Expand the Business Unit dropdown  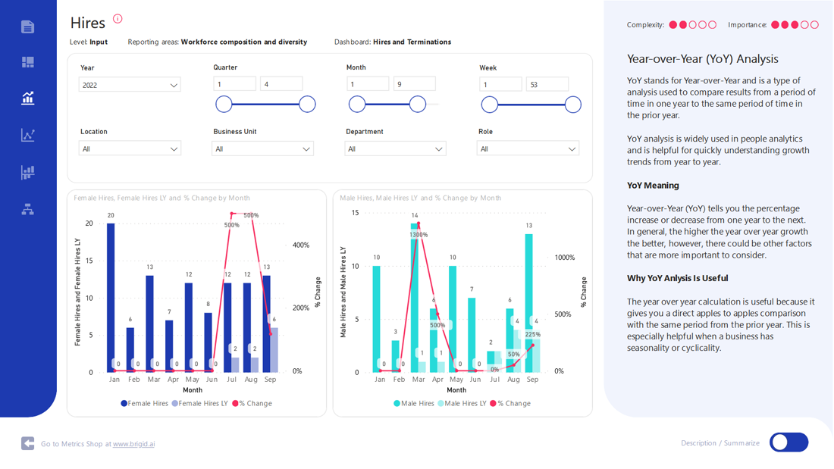pos(262,149)
